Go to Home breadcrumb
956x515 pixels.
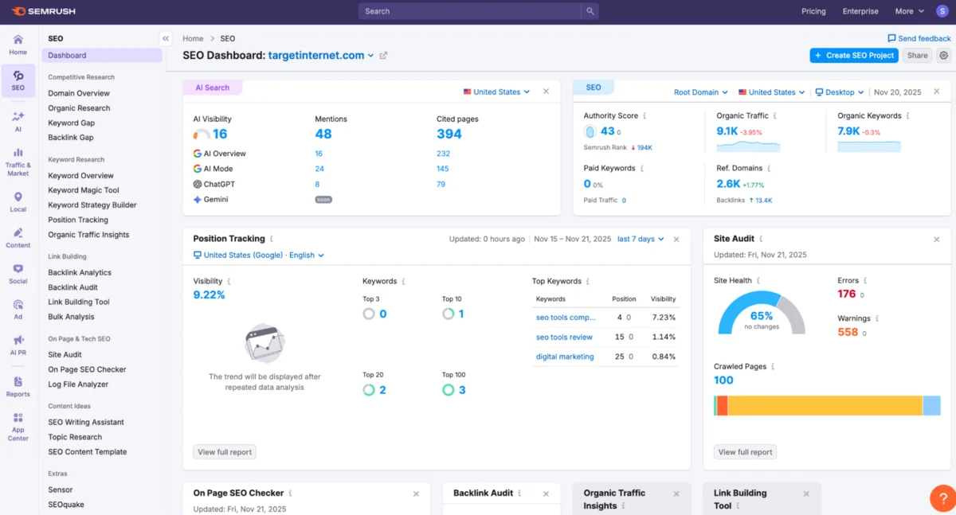[x=193, y=38]
